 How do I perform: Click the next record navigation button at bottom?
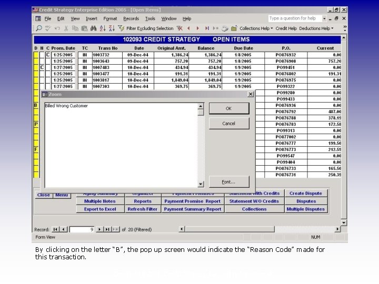click(99, 229)
